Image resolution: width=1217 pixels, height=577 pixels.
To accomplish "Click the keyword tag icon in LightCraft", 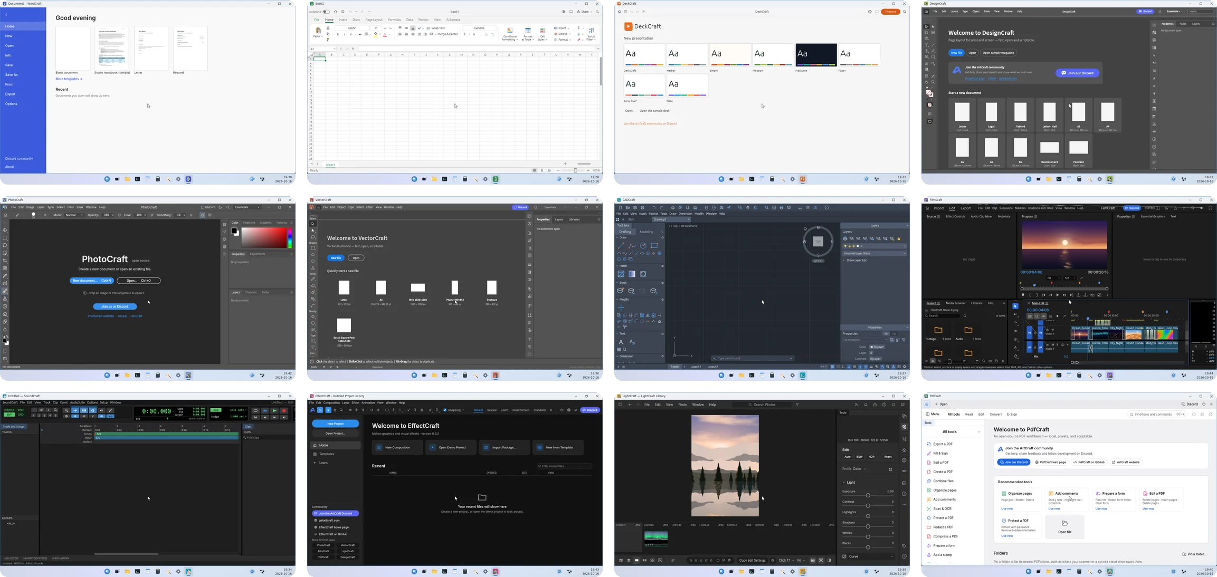I will [904, 546].
